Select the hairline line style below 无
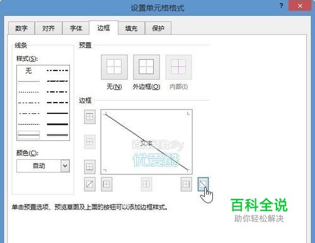Screen dimensions: 315x243 pyautogui.click(x=29, y=81)
